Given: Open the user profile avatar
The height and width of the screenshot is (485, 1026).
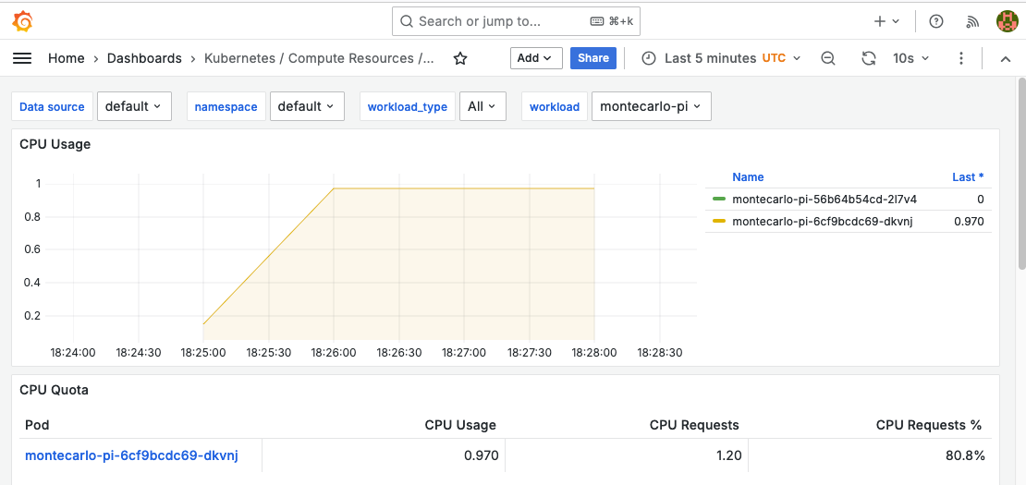Looking at the screenshot, I should pyautogui.click(x=1007, y=21).
